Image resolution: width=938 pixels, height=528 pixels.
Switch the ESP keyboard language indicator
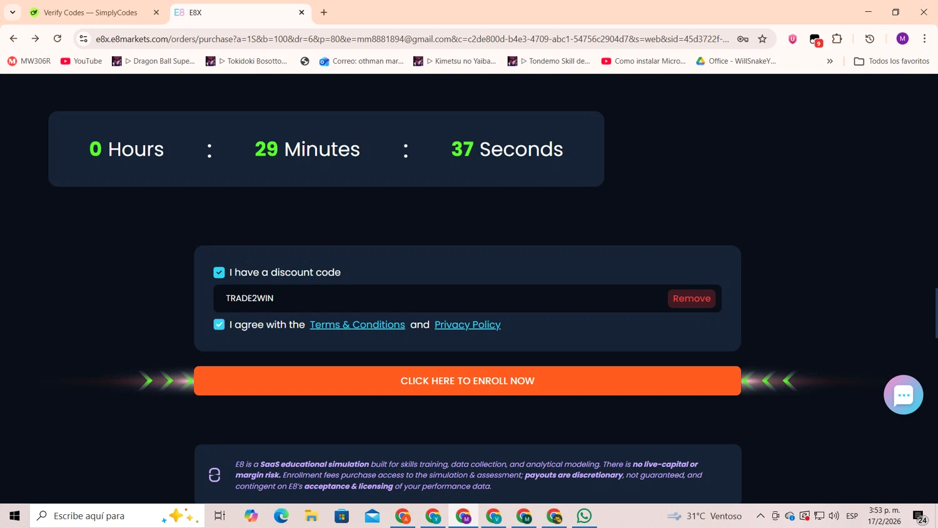pos(852,516)
